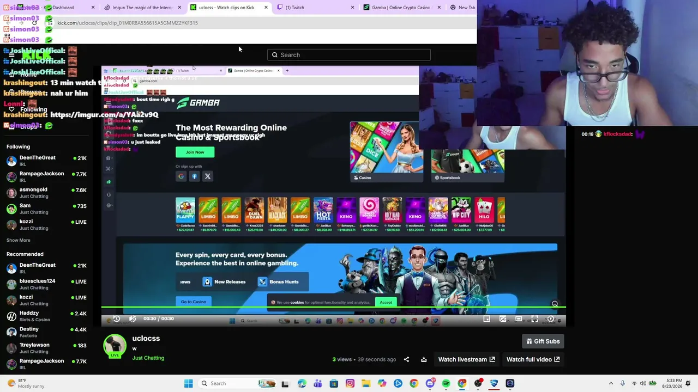Viewport: 698px width, 392px height.
Task: Click the uclocss channel avatar
Action: pos(115,346)
